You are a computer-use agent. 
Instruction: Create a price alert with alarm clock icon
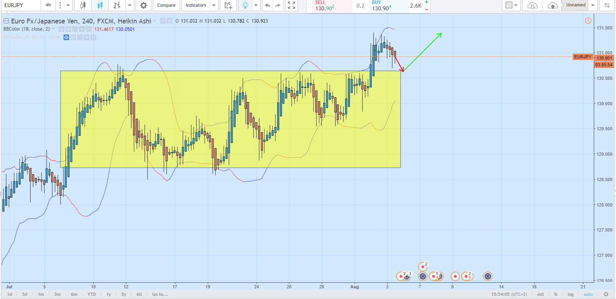click(x=228, y=5)
